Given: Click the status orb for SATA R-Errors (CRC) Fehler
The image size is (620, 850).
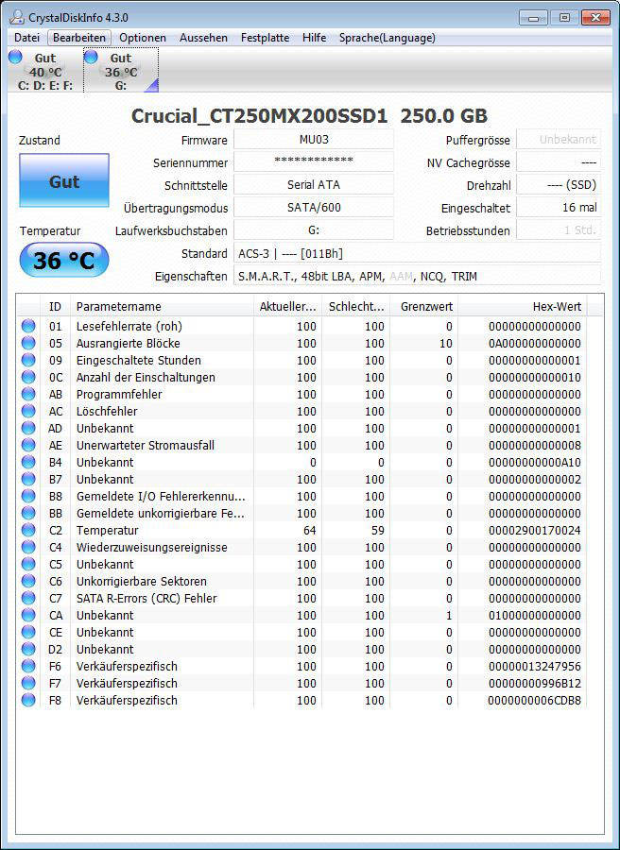Looking at the screenshot, I should pos(28,598).
